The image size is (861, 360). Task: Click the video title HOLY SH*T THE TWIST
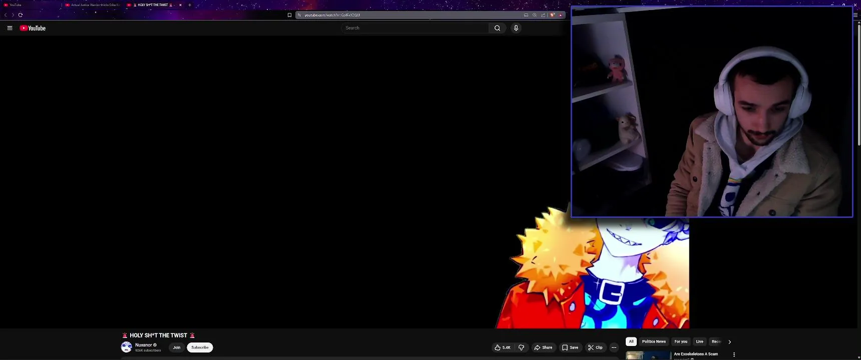point(158,335)
